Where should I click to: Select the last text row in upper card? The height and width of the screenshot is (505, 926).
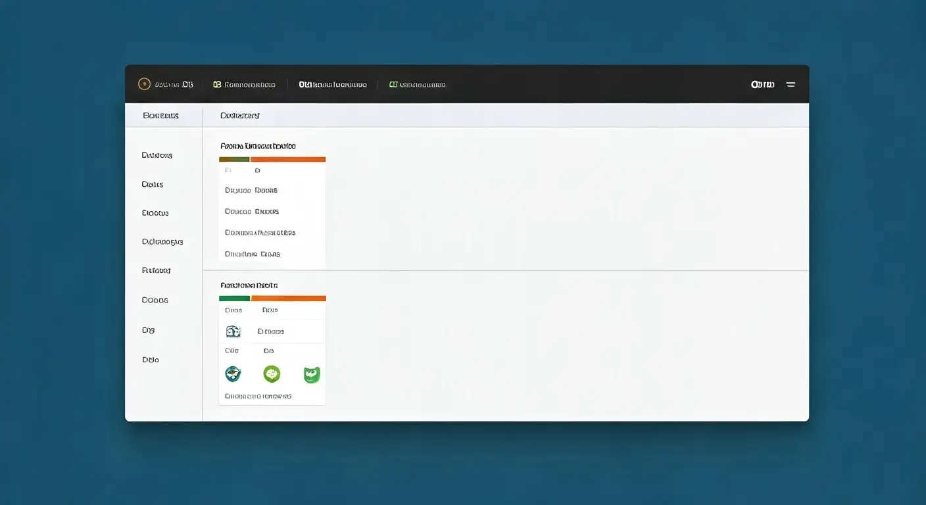point(252,254)
